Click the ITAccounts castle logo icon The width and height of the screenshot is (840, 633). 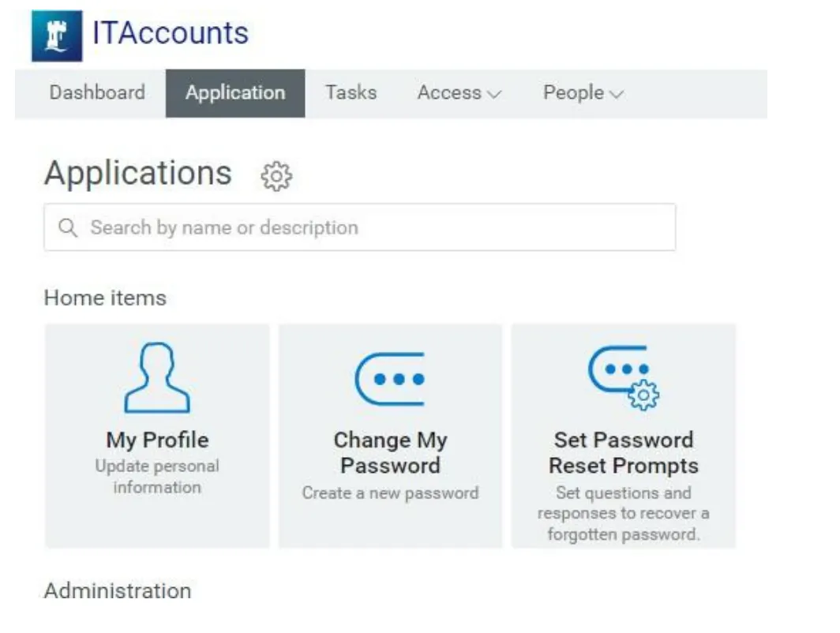pyautogui.click(x=58, y=36)
